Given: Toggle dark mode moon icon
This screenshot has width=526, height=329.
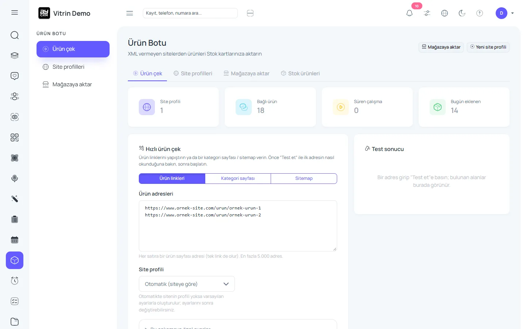Looking at the screenshot, I should pyautogui.click(x=462, y=13).
